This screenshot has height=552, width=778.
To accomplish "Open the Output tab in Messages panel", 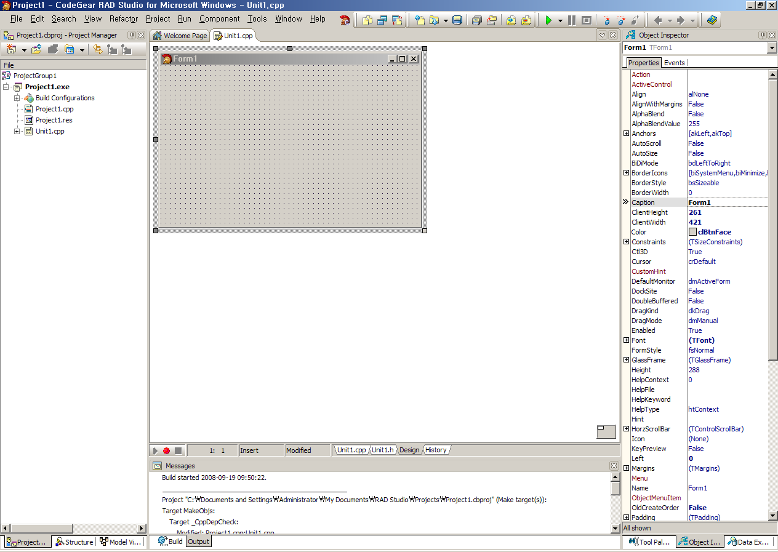I will [x=198, y=542].
